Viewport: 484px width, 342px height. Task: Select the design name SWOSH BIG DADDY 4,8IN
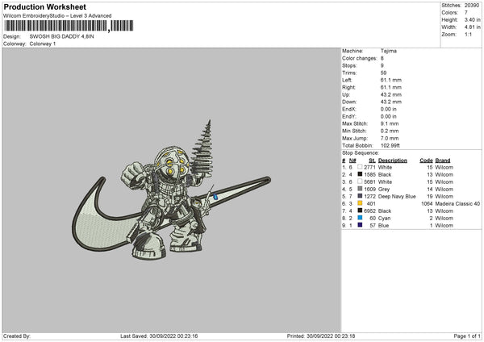[62, 36]
